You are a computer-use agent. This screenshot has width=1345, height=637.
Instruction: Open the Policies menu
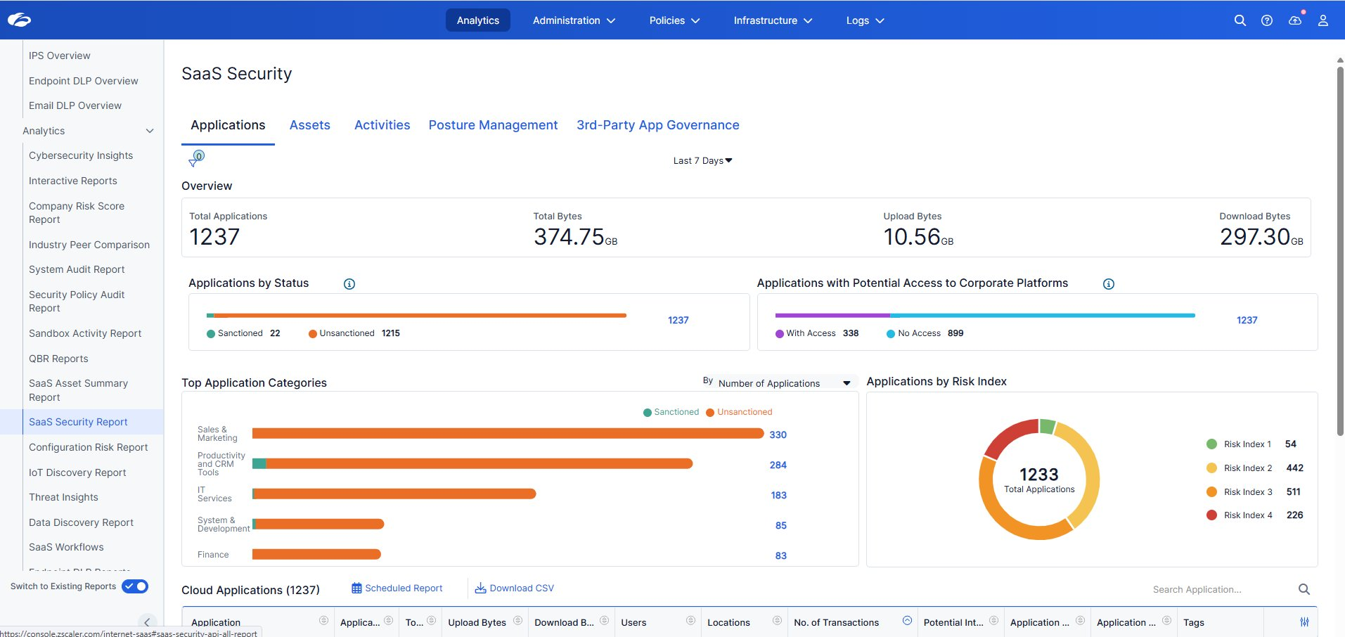click(674, 20)
